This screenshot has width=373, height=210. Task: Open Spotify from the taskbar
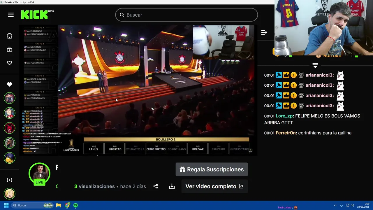coord(76,205)
